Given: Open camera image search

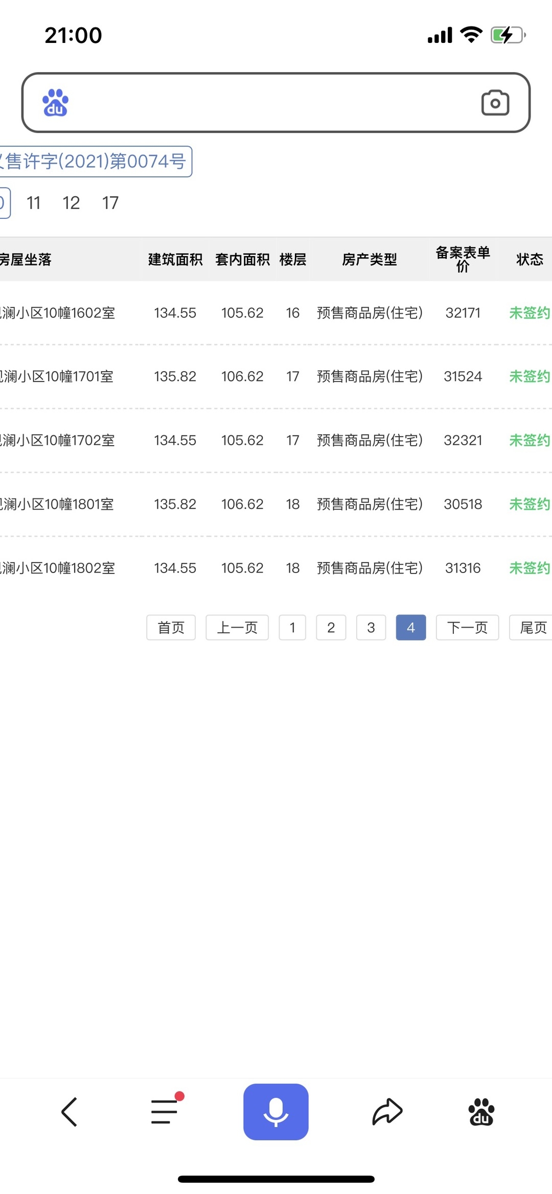Looking at the screenshot, I should (x=495, y=103).
